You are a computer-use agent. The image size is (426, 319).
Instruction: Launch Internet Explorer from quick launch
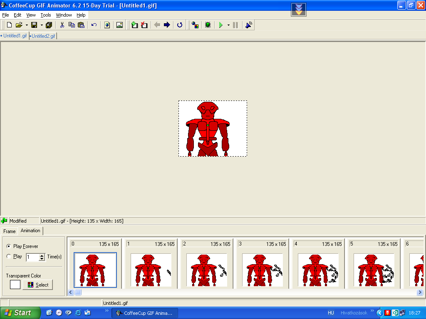(78, 313)
